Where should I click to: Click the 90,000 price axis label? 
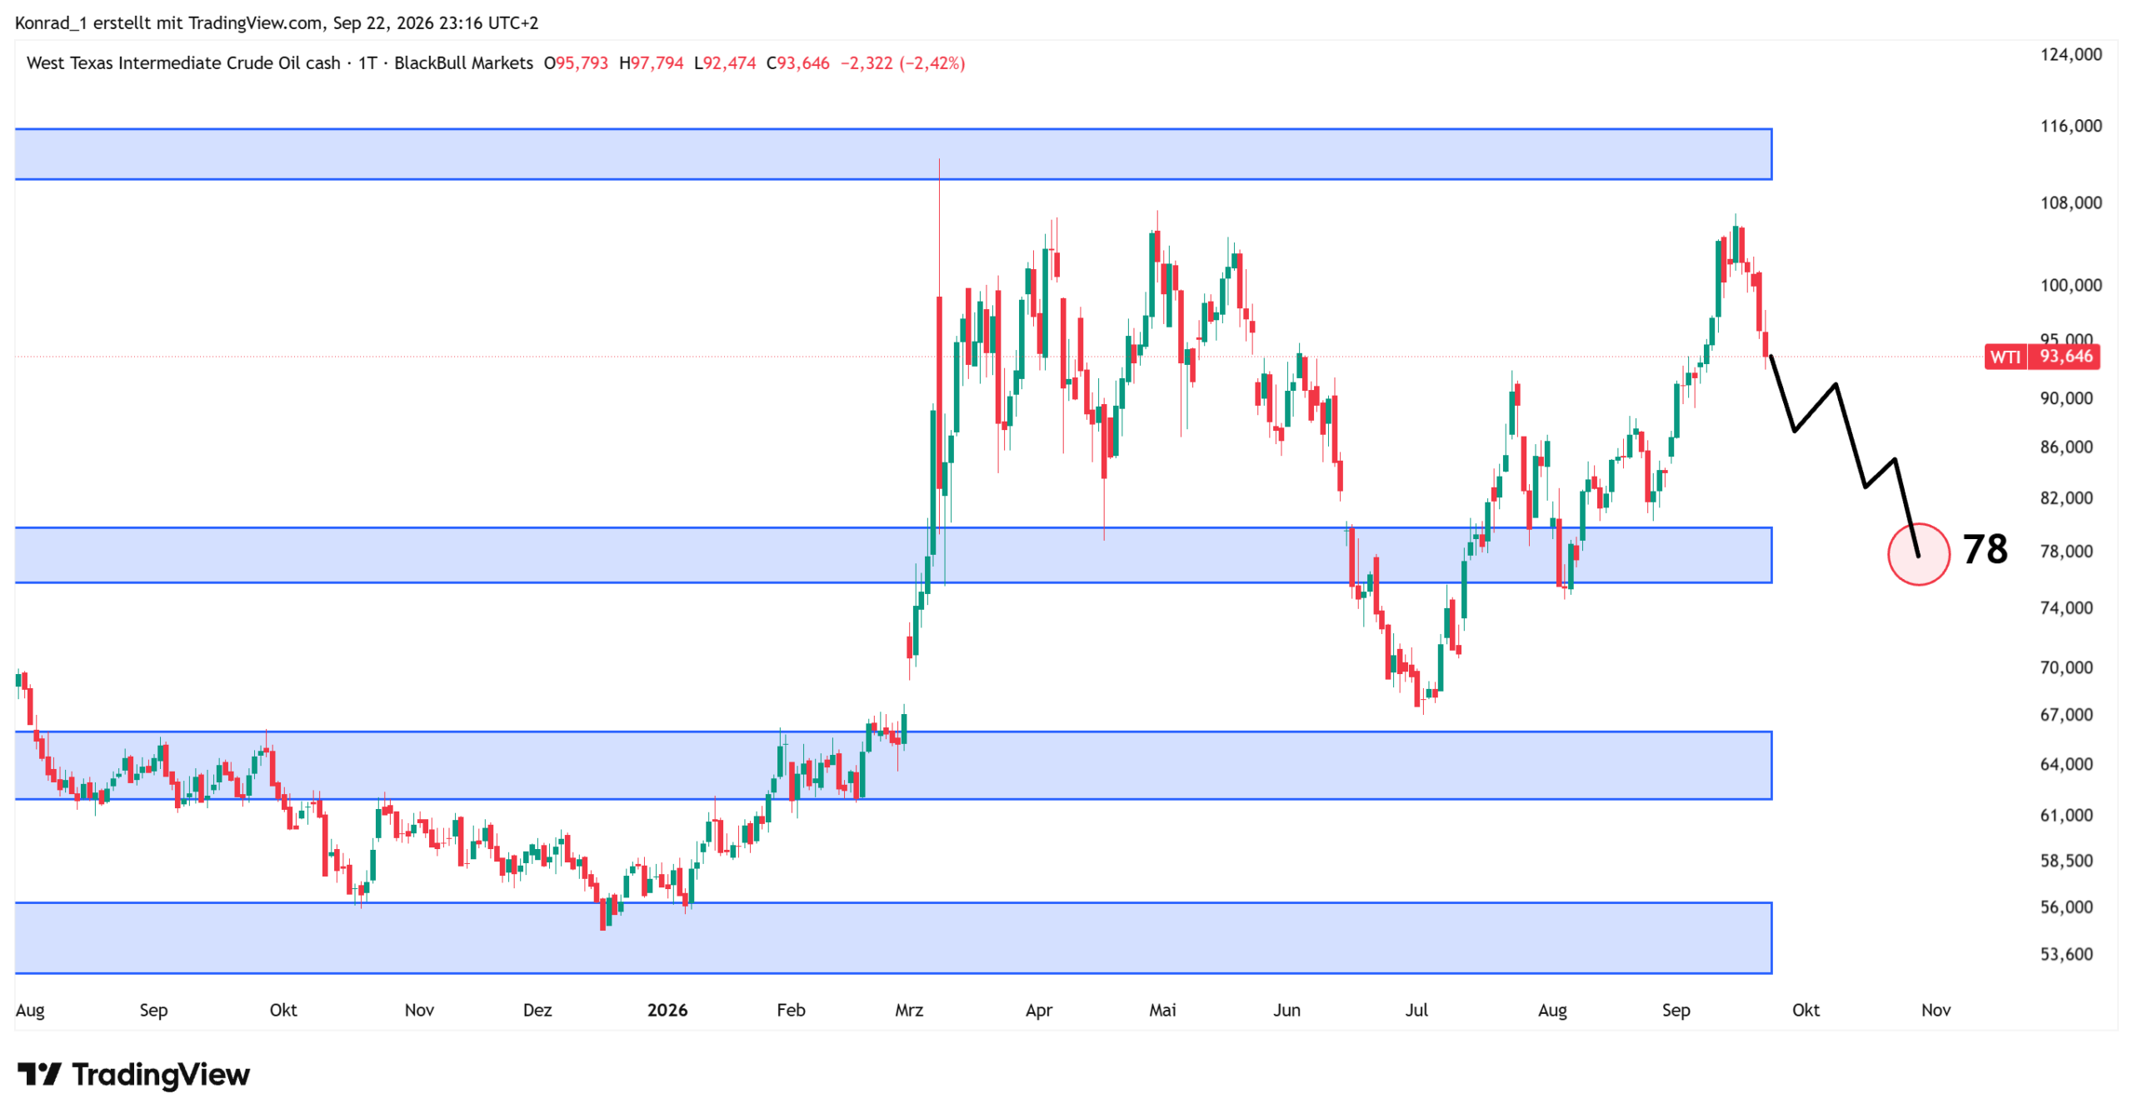click(2066, 398)
